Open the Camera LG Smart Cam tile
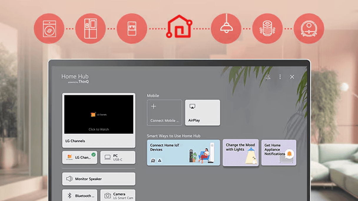Image resolution: width=358 pixels, height=201 pixels. [x=118, y=195]
